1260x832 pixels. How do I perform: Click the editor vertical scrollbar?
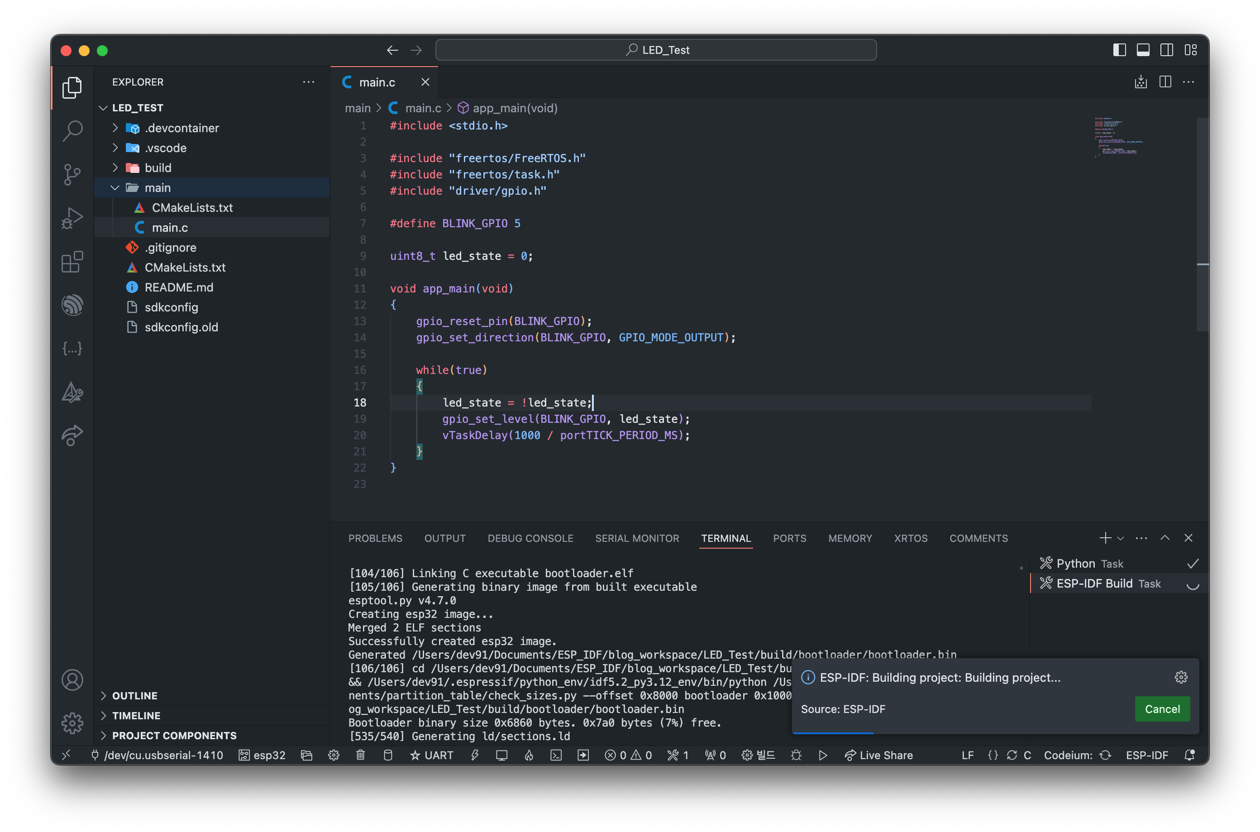point(1202,223)
